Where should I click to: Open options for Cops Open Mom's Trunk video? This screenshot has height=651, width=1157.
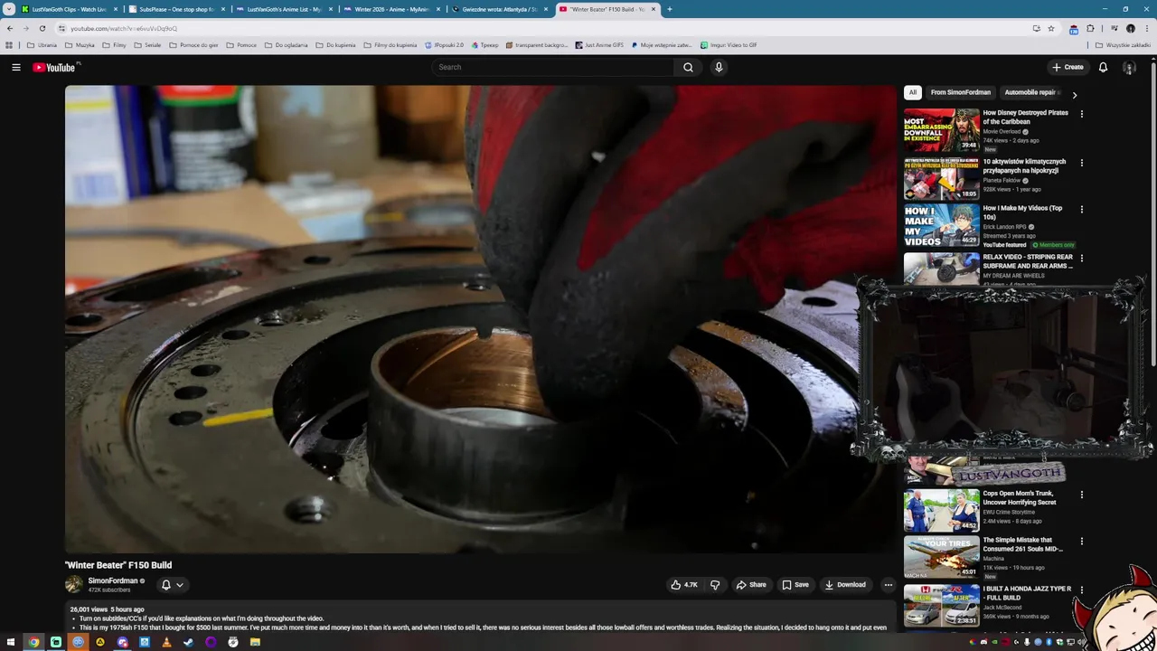click(1082, 495)
